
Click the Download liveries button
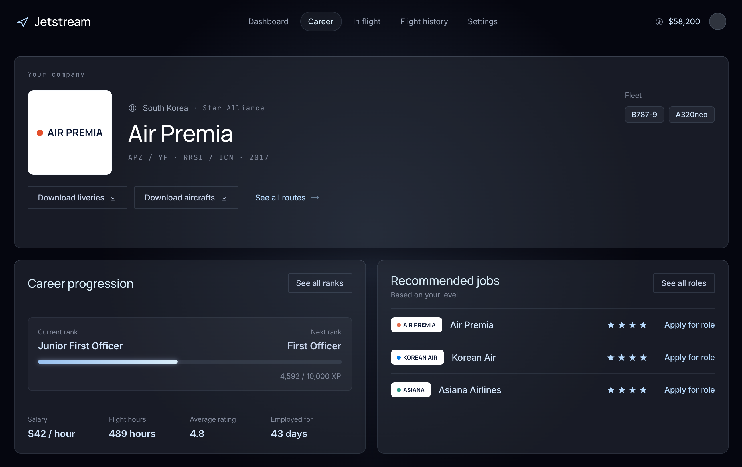tap(77, 198)
